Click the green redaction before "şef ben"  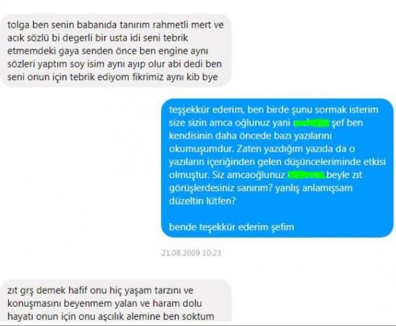[x=311, y=123]
